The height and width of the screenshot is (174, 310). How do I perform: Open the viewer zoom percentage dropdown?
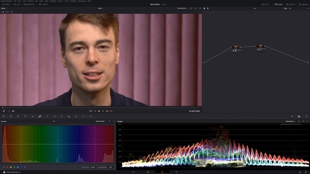(4, 9)
